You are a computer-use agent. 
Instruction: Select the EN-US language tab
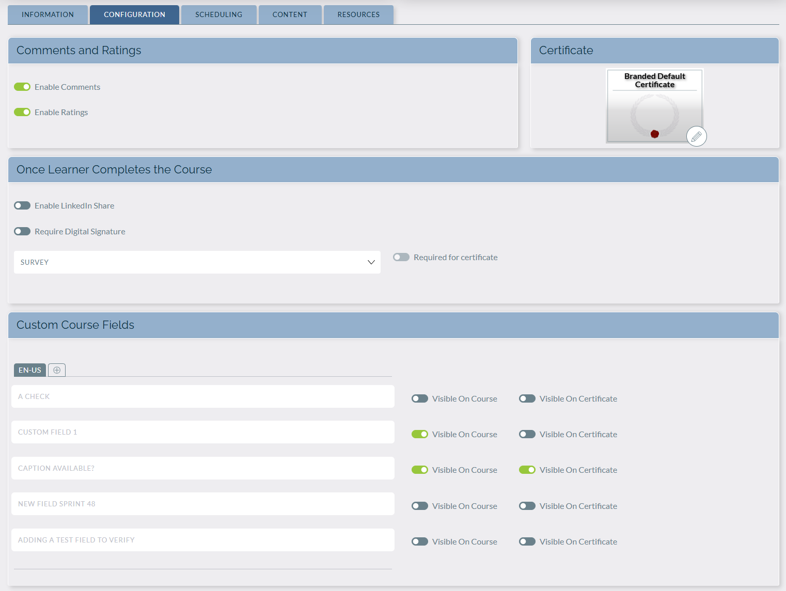pos(30,370)
